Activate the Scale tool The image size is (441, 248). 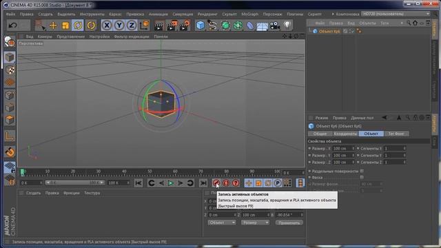click(x=65, y=25)
